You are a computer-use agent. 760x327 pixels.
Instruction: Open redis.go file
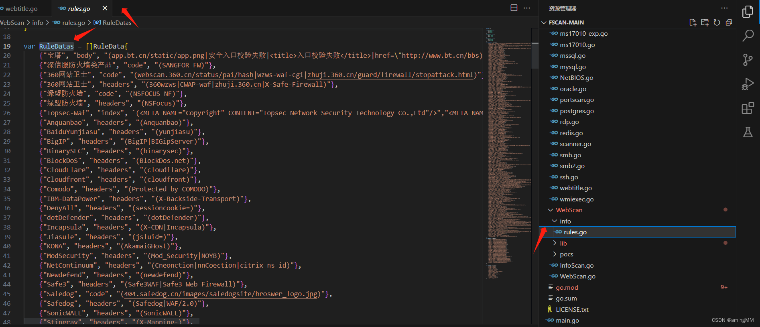(x=571, y=133)
